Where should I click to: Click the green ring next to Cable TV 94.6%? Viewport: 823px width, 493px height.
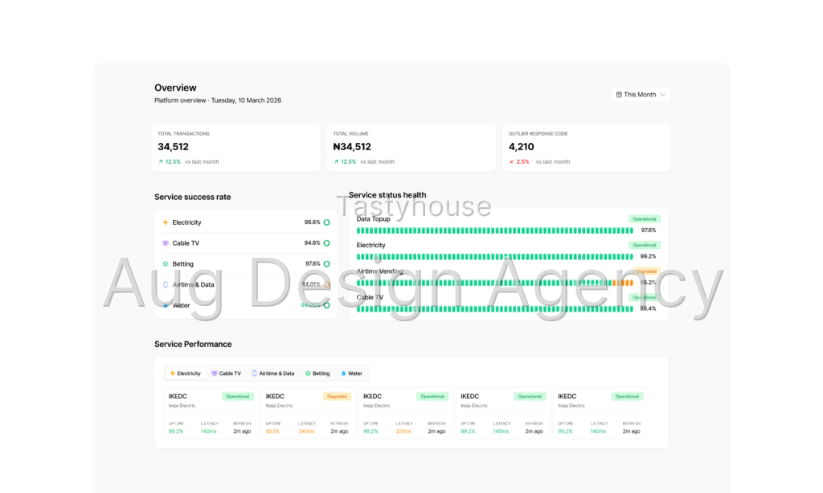pyautogui.click(x=326, y=243)
